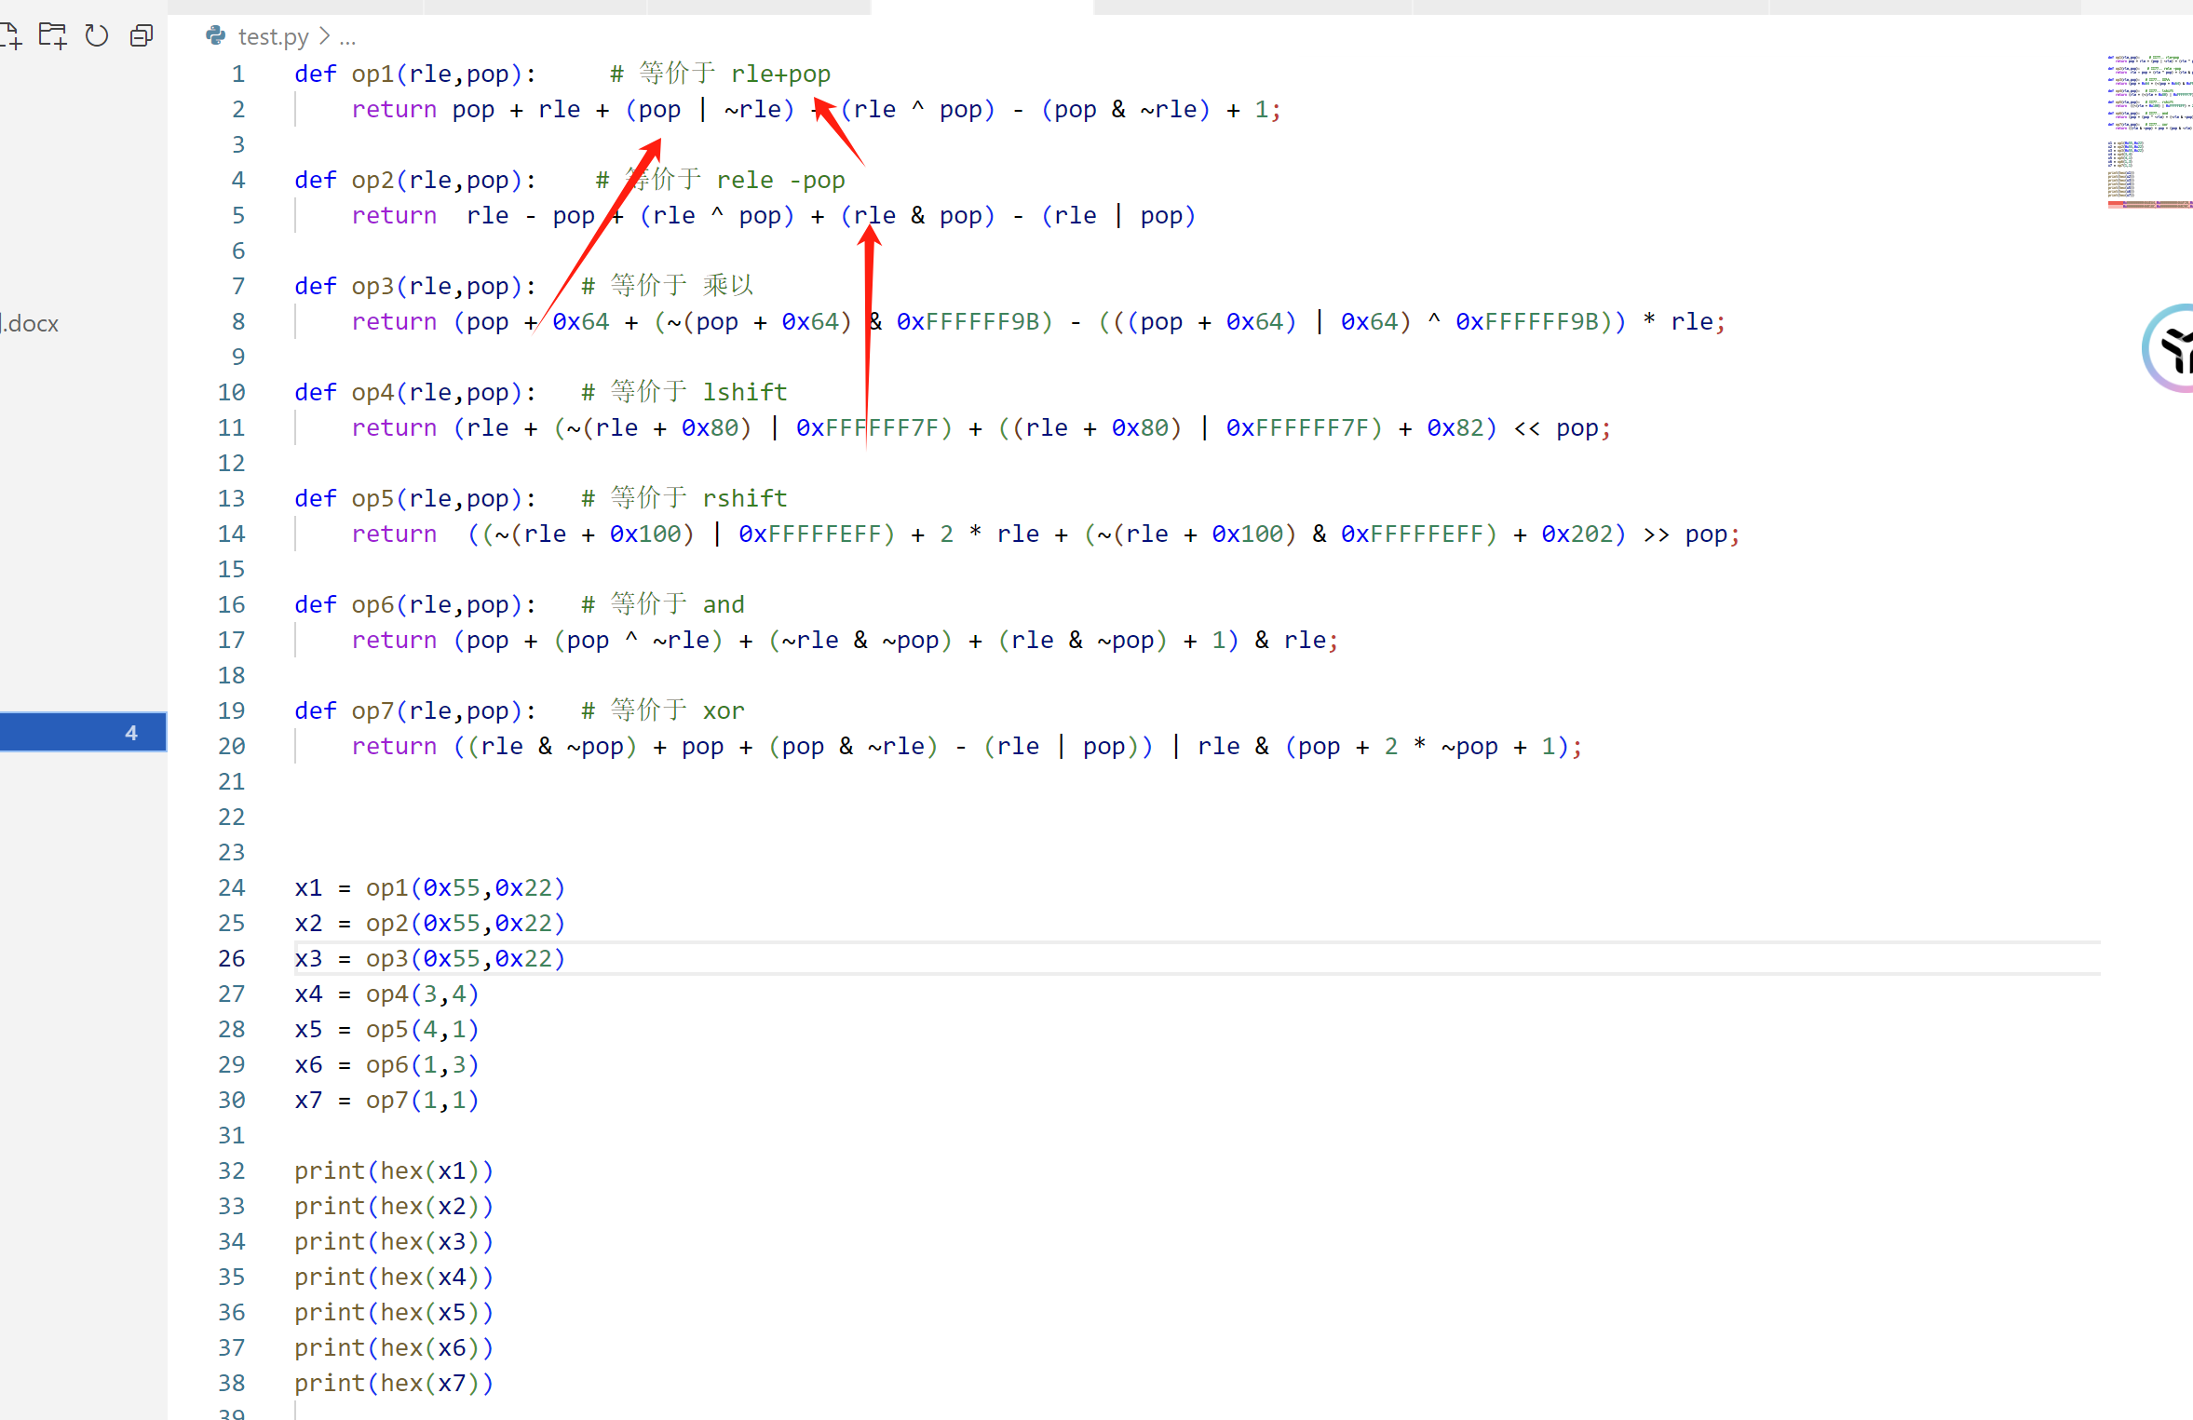2193x1420 pixels.
Task: Place cursor on print(hex(x7)) line
Action: [393, 1383]
